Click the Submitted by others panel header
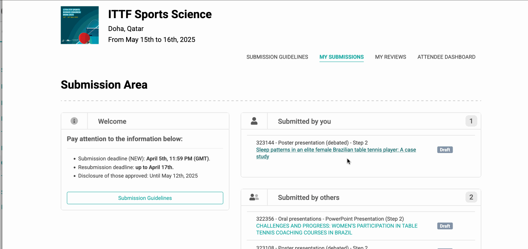 361,198
